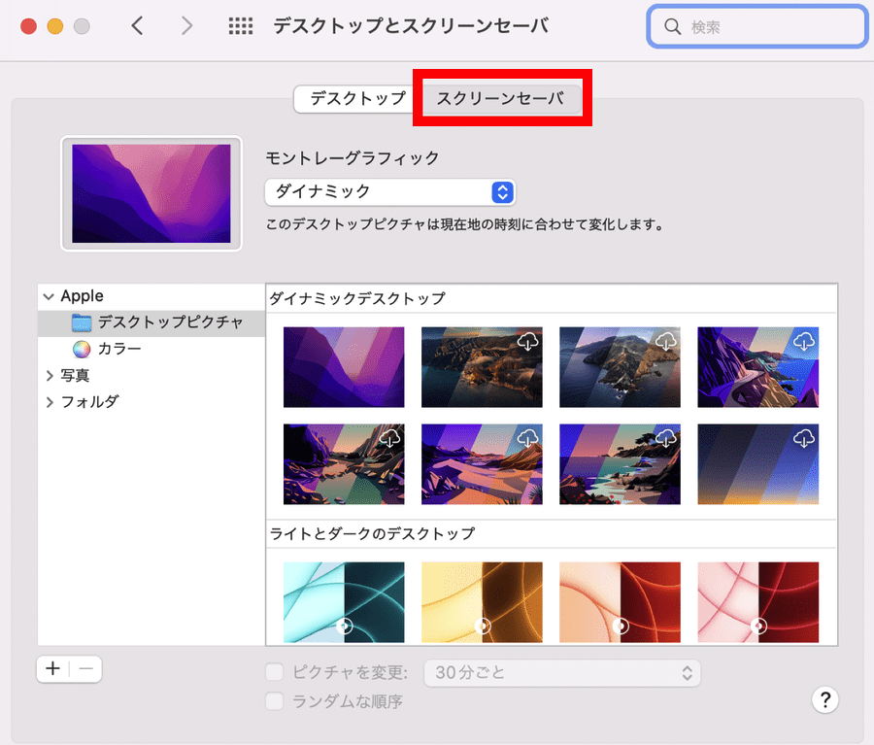
Task: Select the teal light and dark wallpaper
Action: click(x=344, y=602)
